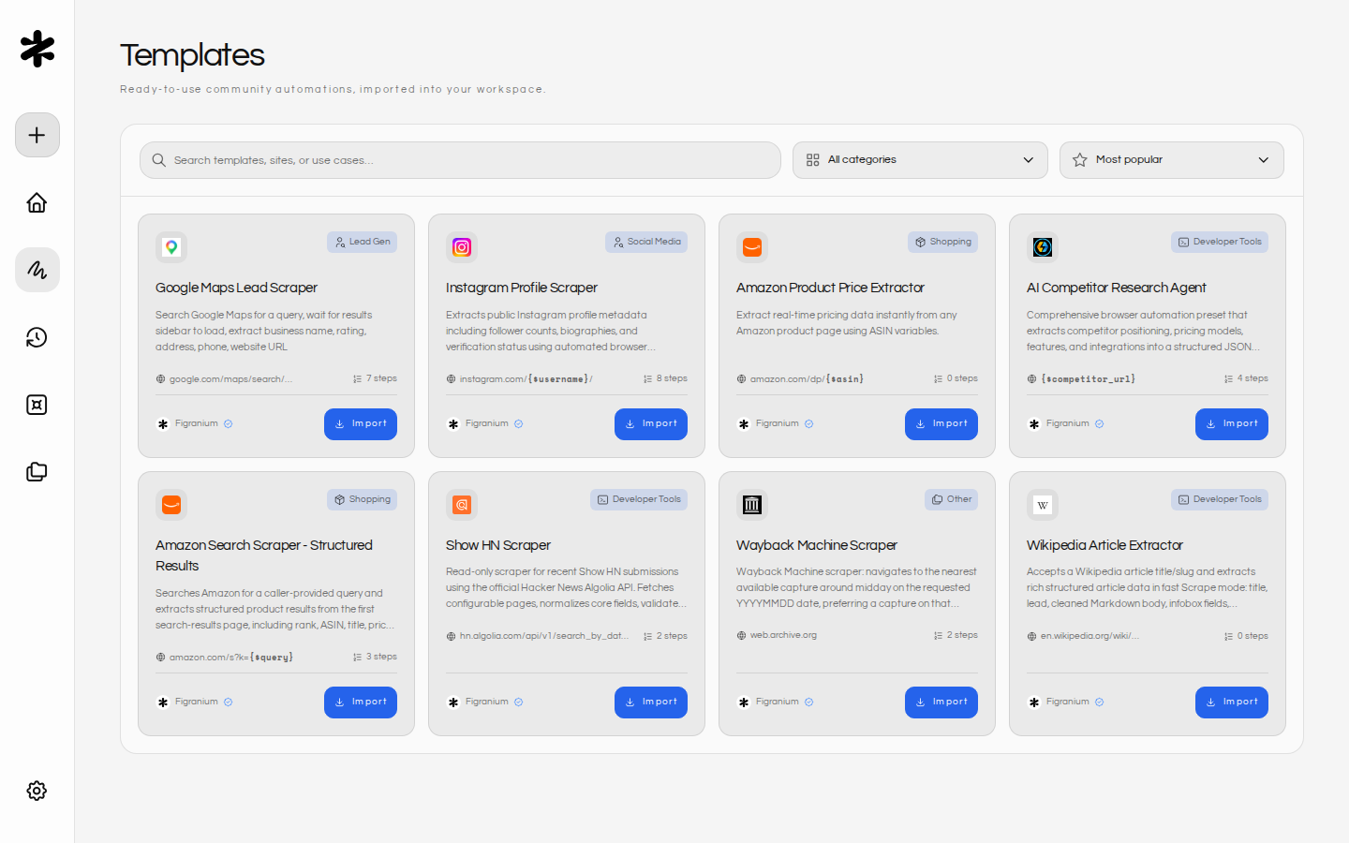Image resolution: width=1349 pixels, height=843 pixels.
Task: Click the Show HN Scraper icon
Action: [462, 505]
